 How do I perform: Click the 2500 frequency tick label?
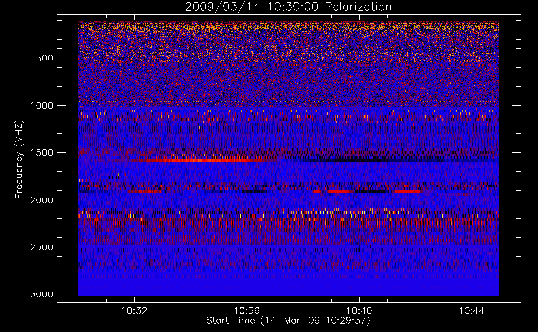click(42, 247)
